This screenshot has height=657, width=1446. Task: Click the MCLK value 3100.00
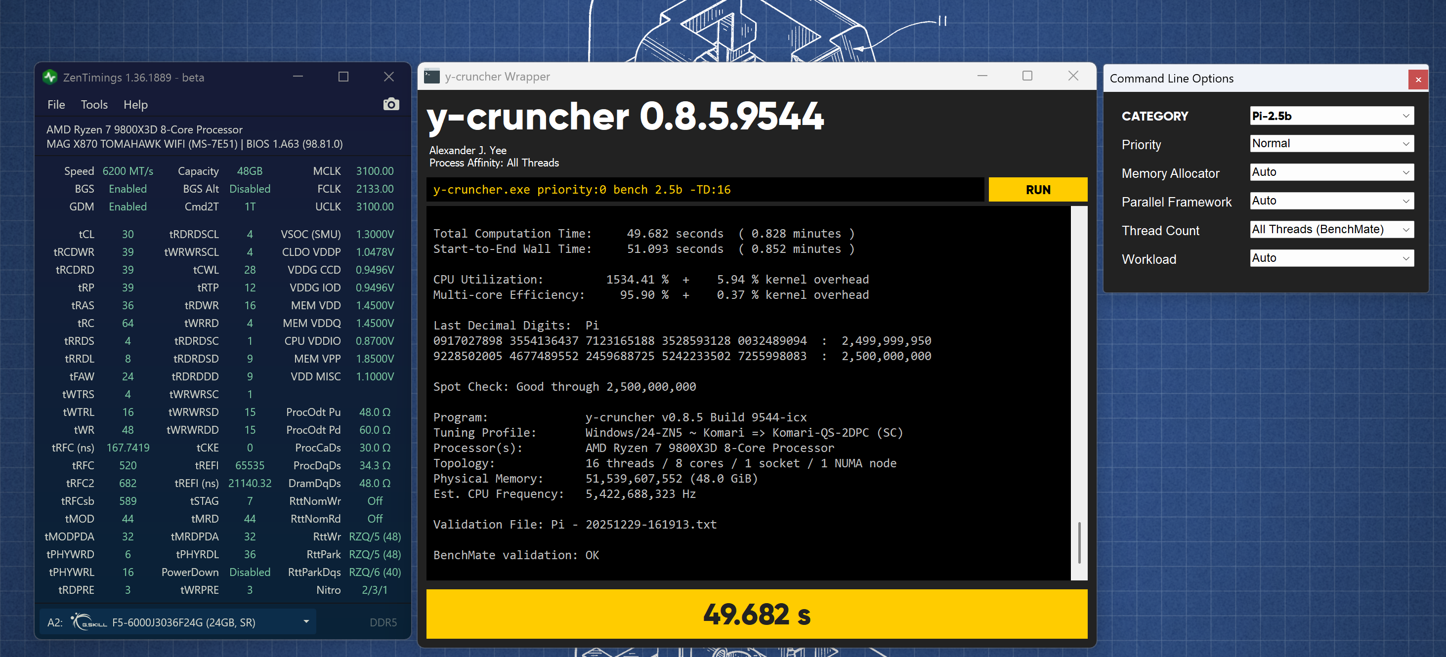click(375, 171)
